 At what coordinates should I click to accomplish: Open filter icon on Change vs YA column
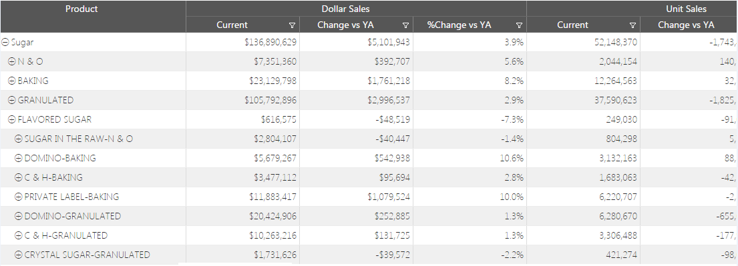tap(405, 25)
